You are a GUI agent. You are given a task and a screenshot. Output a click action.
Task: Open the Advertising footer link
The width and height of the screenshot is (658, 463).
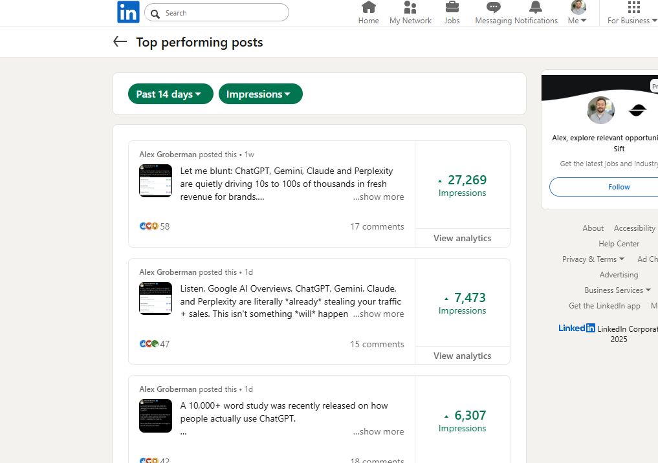point(619,275)
